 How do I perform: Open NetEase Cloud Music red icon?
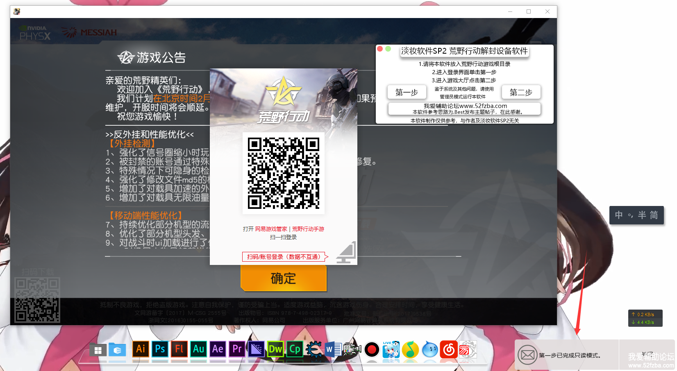(x=449, y=349)
